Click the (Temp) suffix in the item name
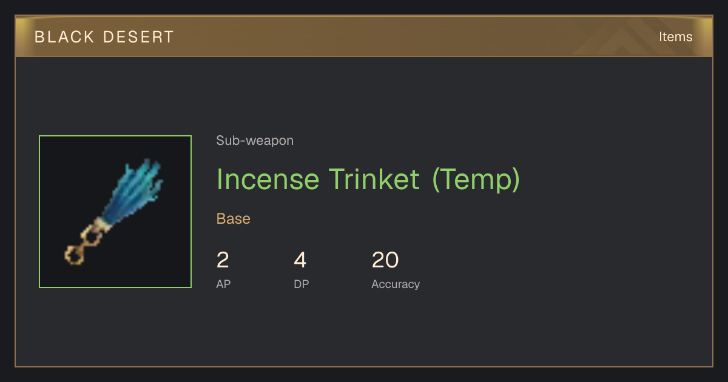The width and height of the screenshot is (728, 382). (x=476, y=179)
